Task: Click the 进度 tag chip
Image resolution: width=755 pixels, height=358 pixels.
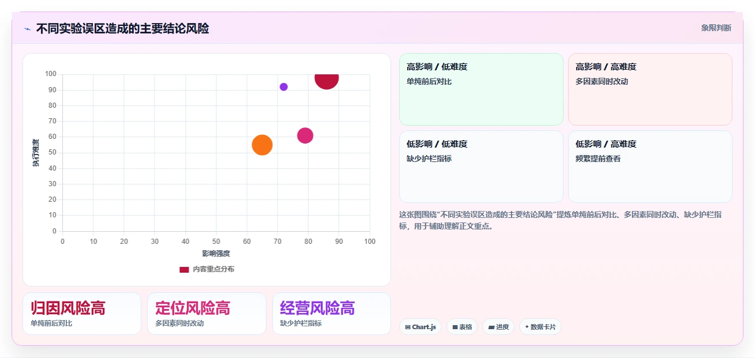Action: pyautogui.click(x=498, y=327)
